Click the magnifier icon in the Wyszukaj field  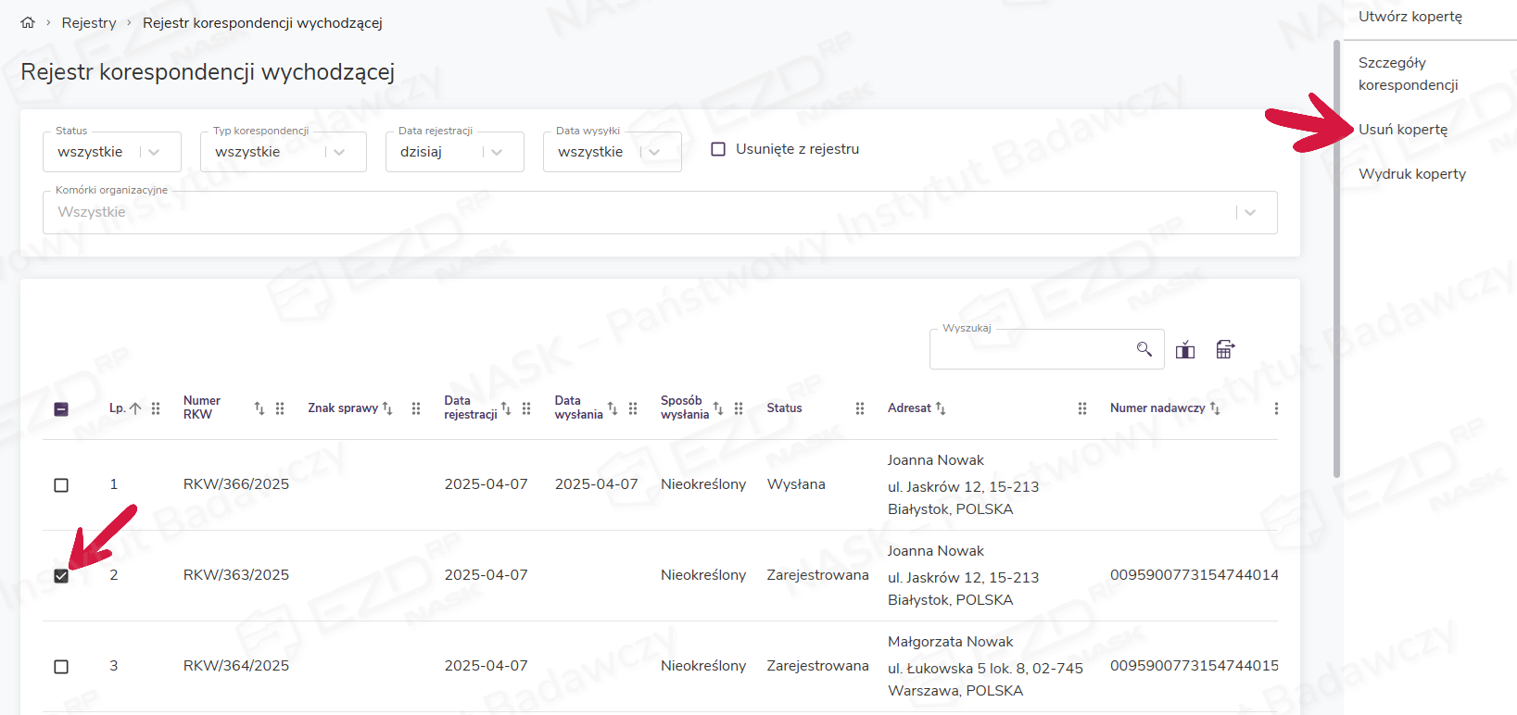pos(1144,349)
